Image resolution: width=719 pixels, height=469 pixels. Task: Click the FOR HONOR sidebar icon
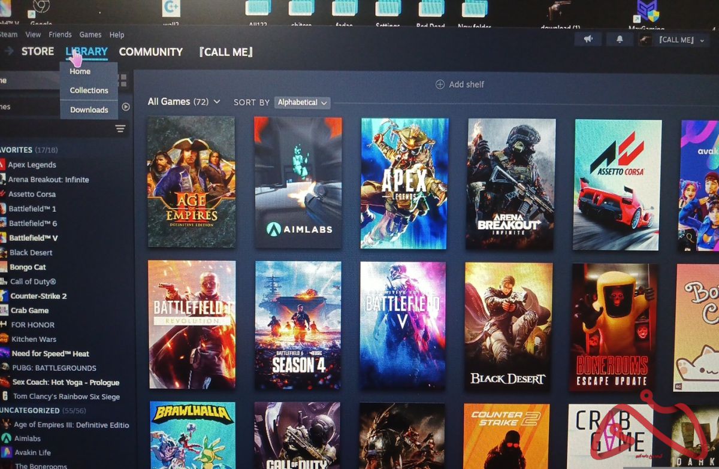pos(4,325)
